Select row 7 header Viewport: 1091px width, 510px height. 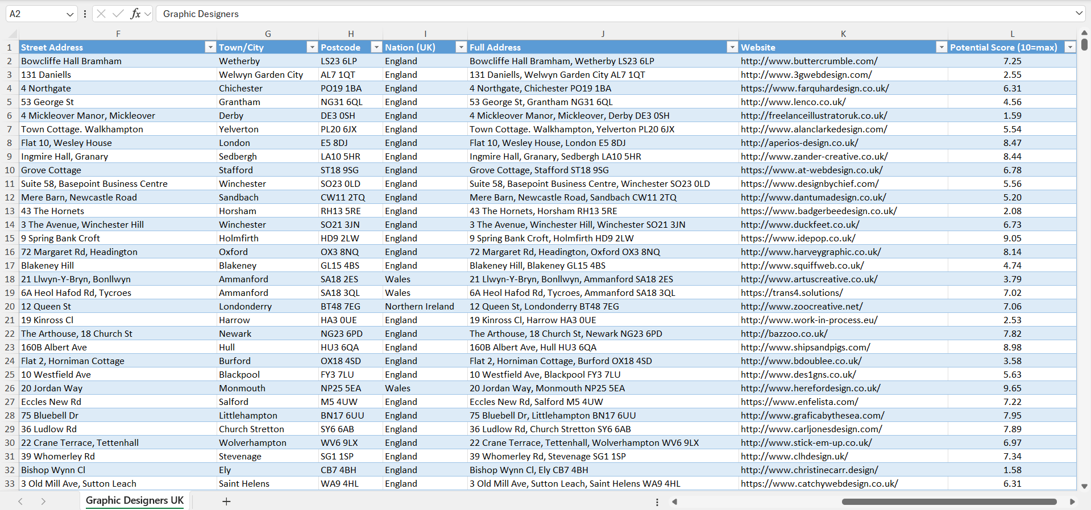(x=10, y=129)
